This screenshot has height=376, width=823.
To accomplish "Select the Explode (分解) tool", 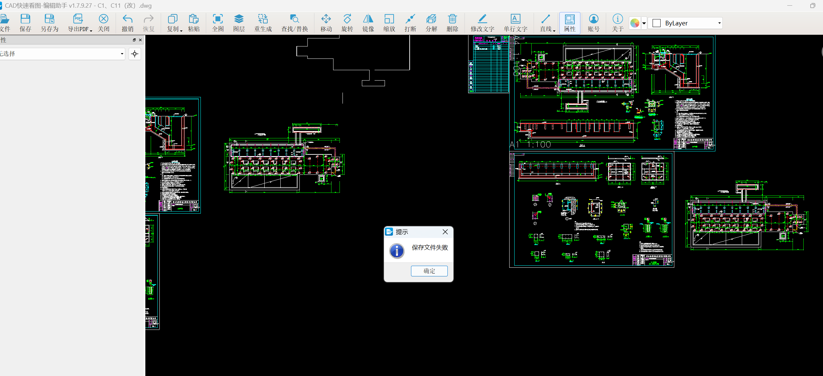I will point(431,23).
